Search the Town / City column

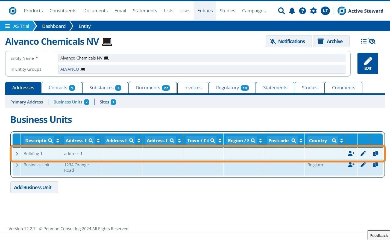[212, 141]
